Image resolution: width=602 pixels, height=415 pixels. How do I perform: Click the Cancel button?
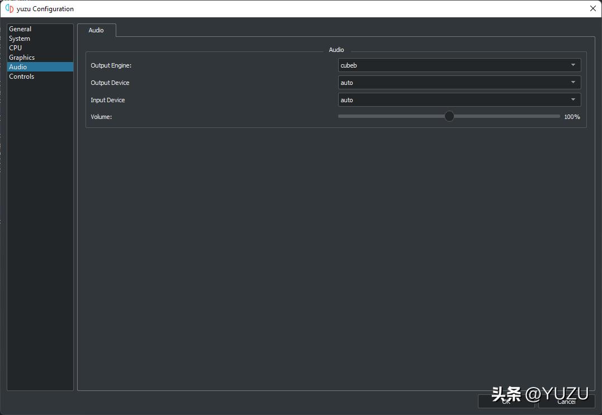tap(566, 402)
